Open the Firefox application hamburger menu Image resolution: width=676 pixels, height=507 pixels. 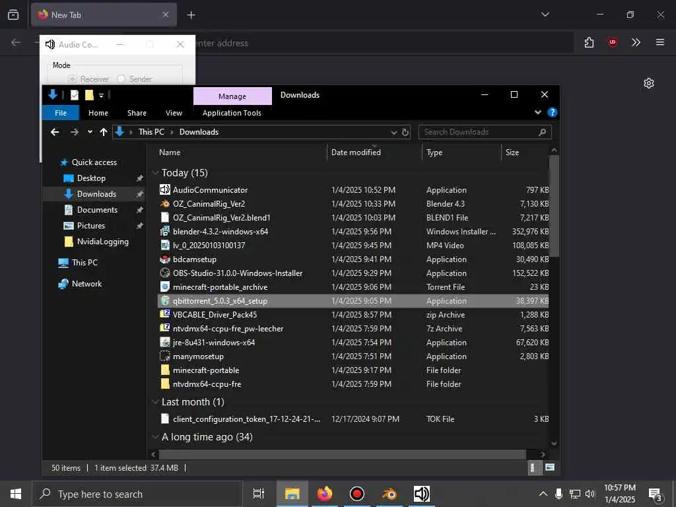[x=659, y=42]
